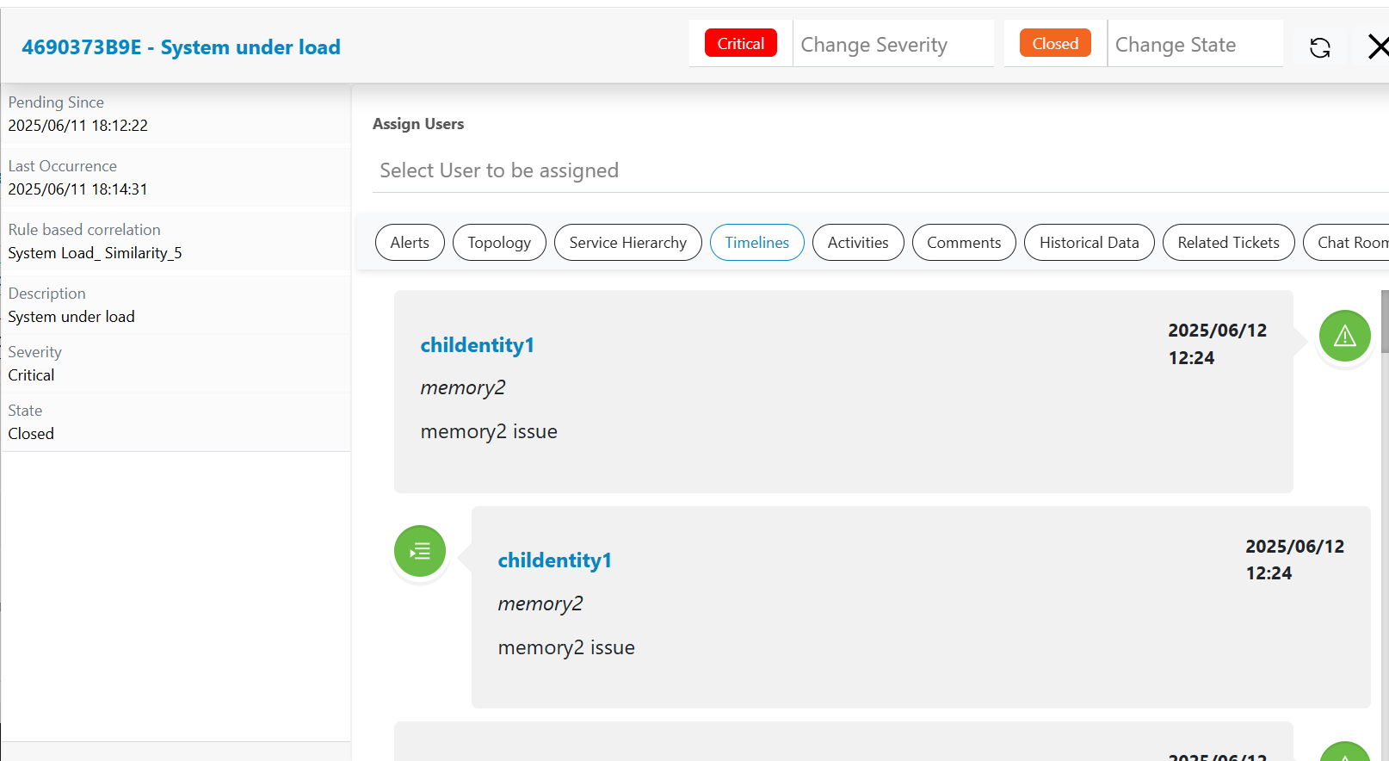The height and width of the screenshot is (761, 1389).
Task: Click the refresh icon in the header
Action: pos(1319,47)
